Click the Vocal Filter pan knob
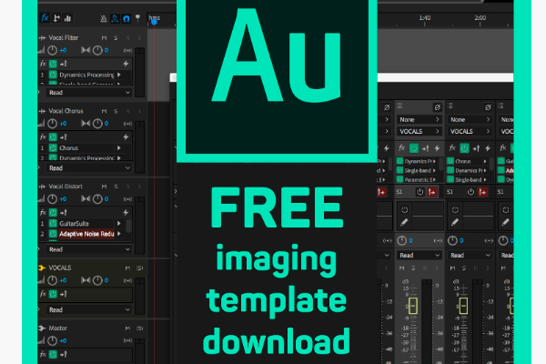Image resolution: width=546 pixels, height=364 pixels. (x=97, y=51)
